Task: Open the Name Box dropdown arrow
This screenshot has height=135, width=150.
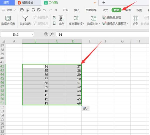Action: point(33,34)
